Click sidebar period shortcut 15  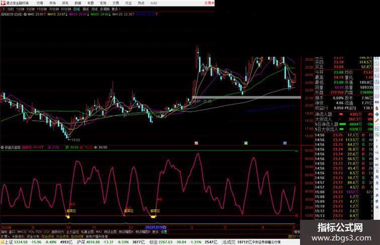377,153
